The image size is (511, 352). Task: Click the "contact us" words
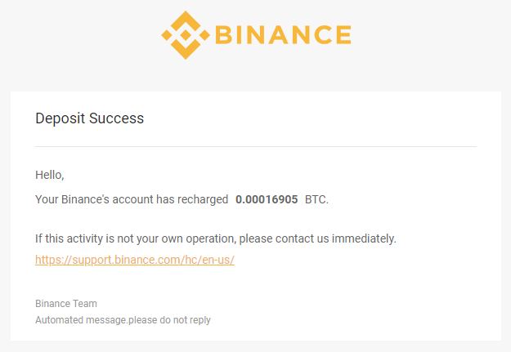pos(302,238)
